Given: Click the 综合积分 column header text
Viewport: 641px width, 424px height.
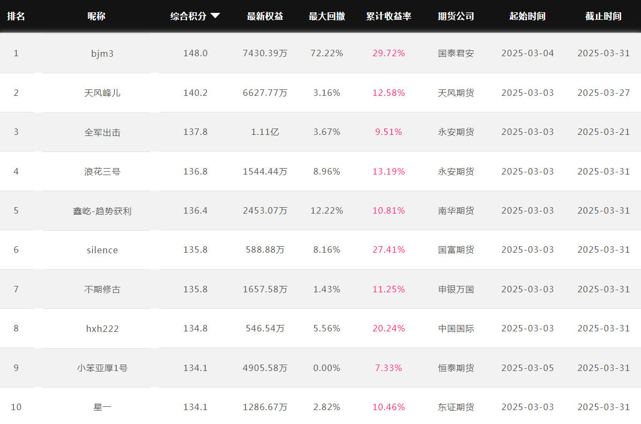Looking at the screenshot, I should tap(188, 17).
